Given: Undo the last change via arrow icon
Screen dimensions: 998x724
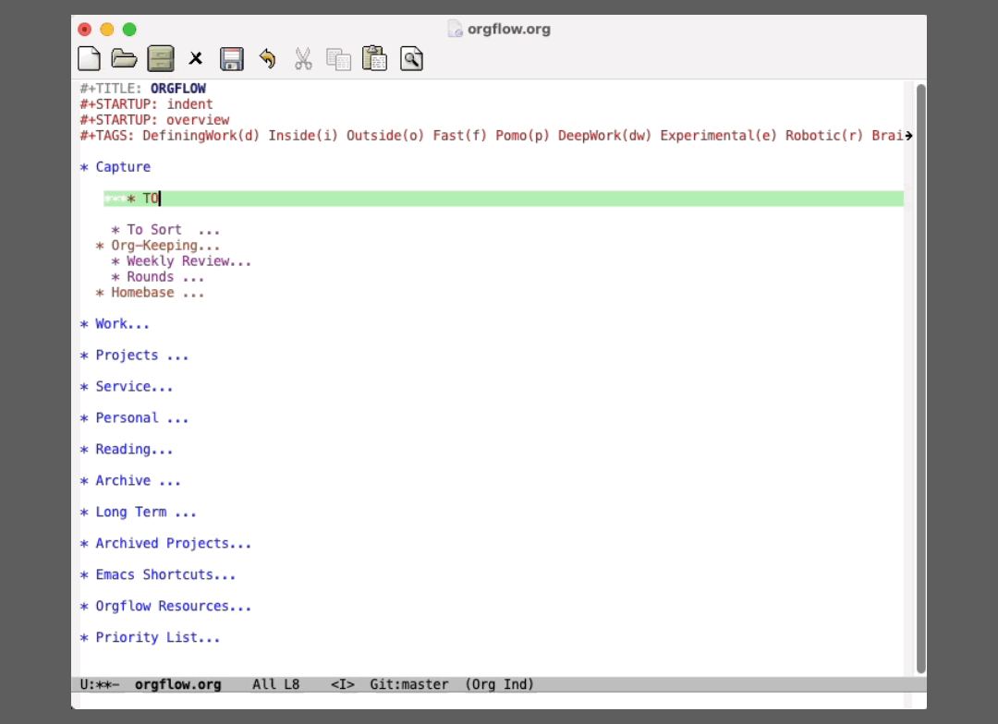Looking at the screenshot, I should tap(267, 59).
